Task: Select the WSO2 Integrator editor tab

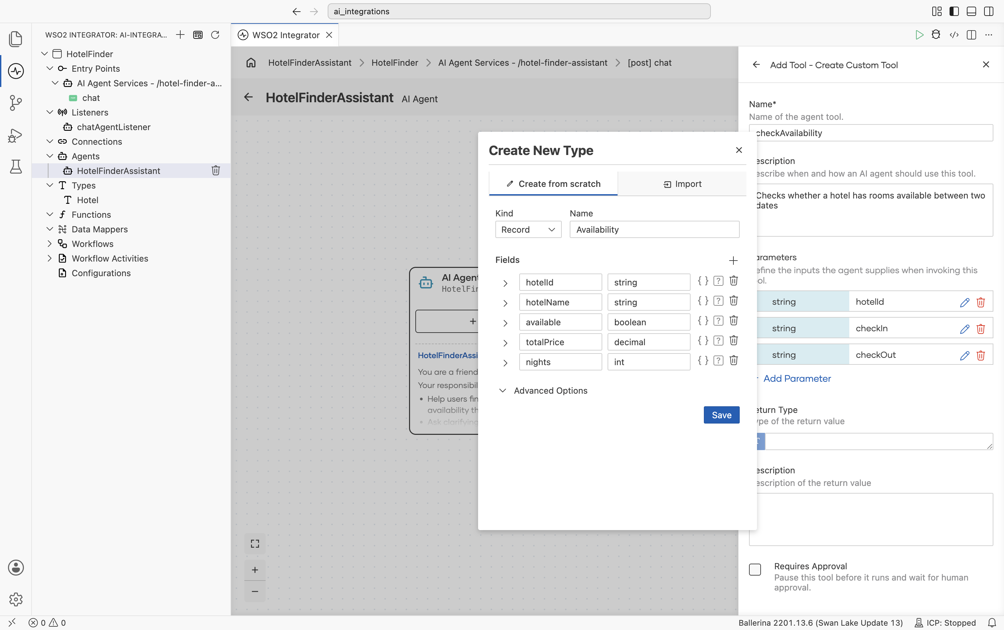Action: [x=285, y=35]
